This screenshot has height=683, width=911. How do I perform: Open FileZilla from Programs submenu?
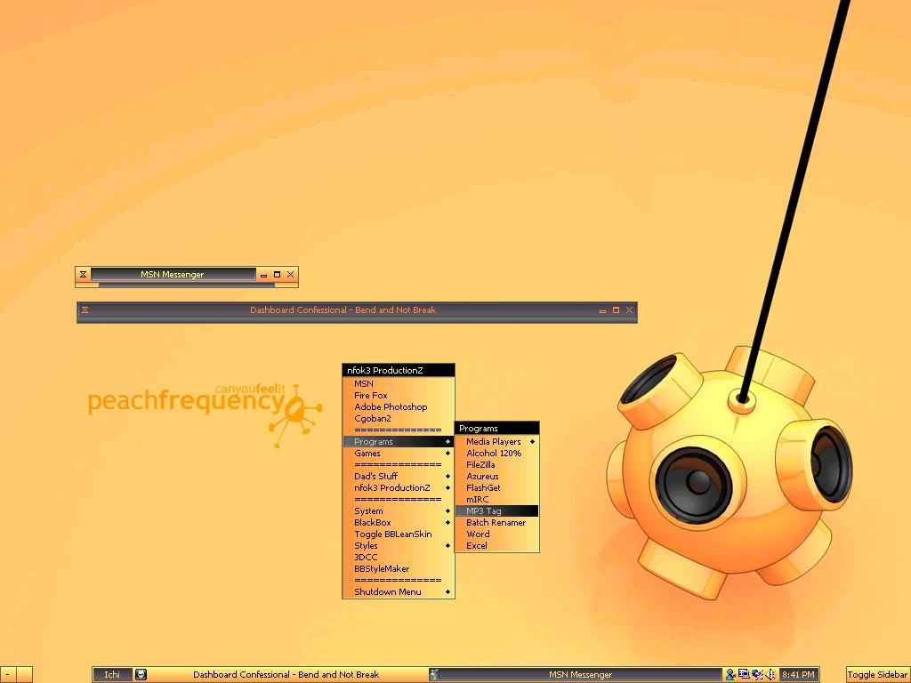click(x=496, y=465)
